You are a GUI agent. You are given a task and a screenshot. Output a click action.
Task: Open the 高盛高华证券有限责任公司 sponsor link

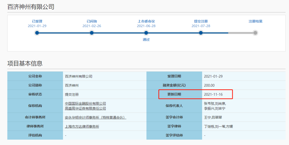point(85,109)
